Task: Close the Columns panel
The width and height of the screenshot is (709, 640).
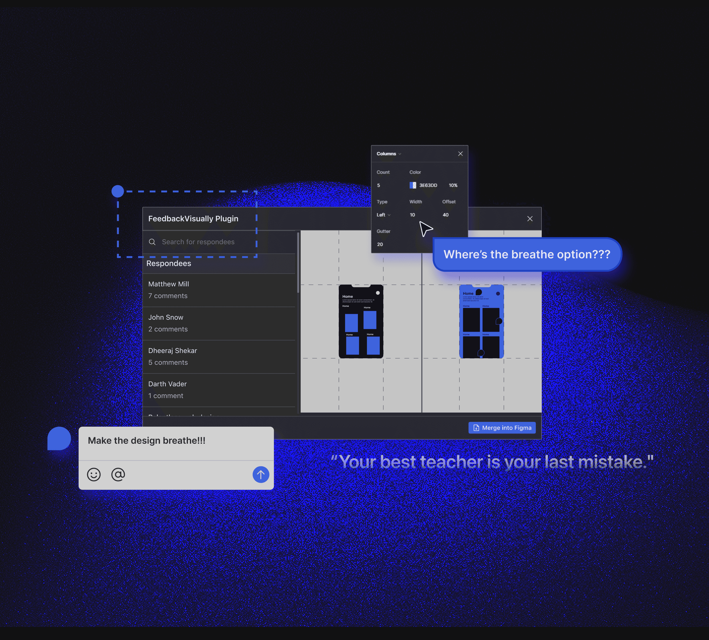Action: tap(460, 154)
